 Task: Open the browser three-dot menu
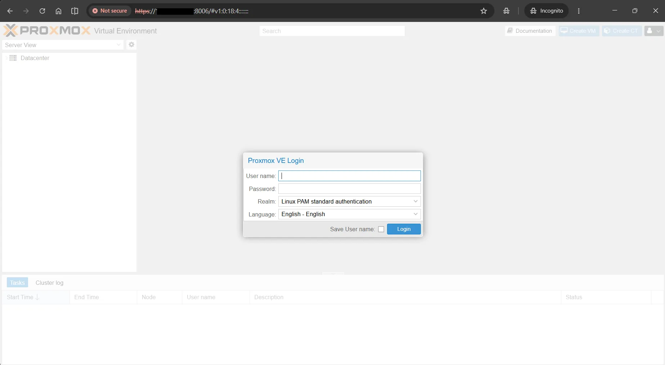[579, 11]
